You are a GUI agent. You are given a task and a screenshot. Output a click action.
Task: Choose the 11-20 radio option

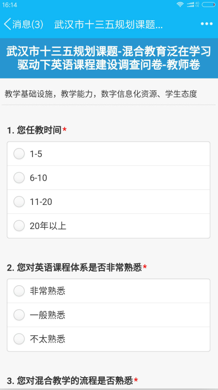[x=109, y=202]
